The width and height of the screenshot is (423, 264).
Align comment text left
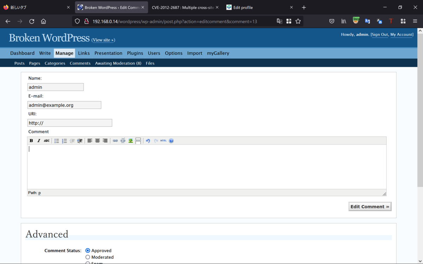pyautogui.click(x=90, y=141)
